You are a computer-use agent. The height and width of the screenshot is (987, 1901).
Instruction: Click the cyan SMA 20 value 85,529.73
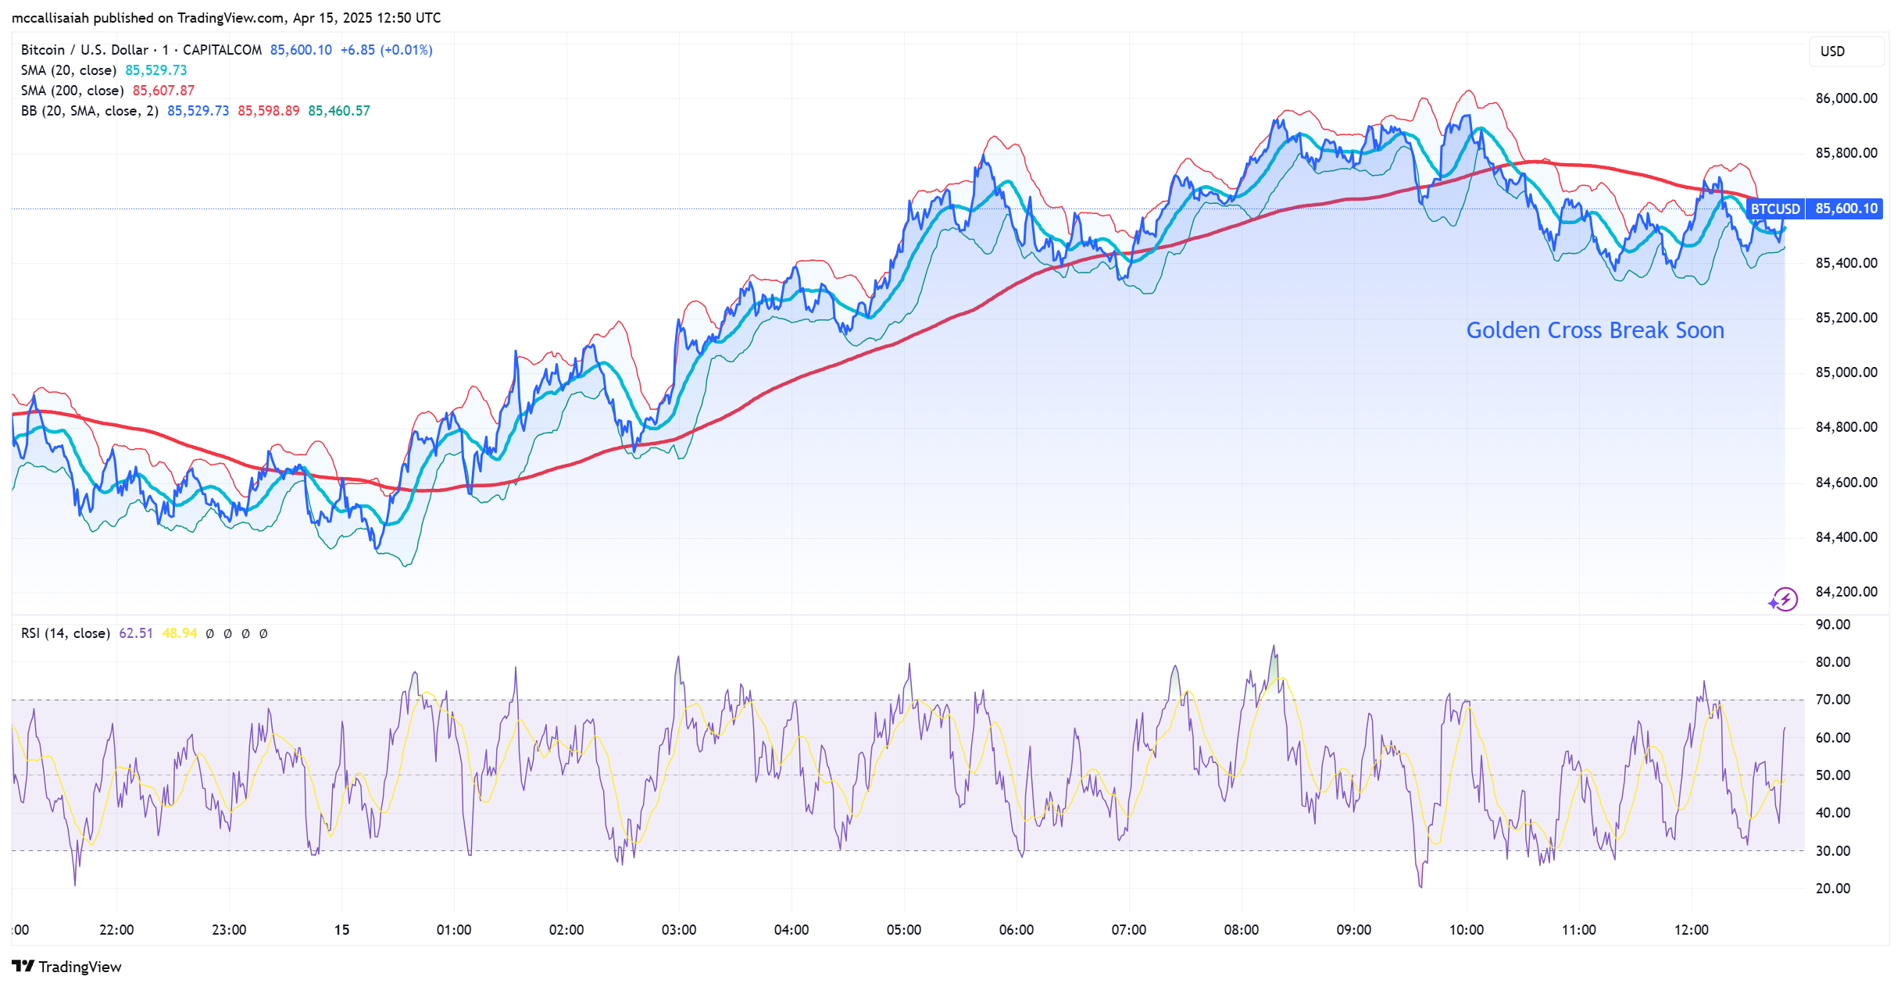[156, 70]
